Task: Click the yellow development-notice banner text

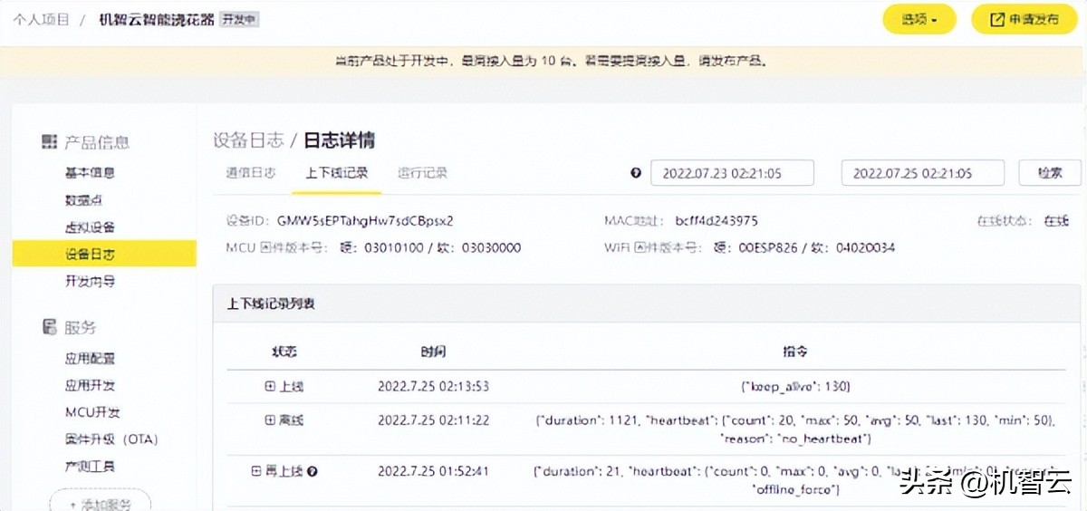Action: (x=551, y=62)
